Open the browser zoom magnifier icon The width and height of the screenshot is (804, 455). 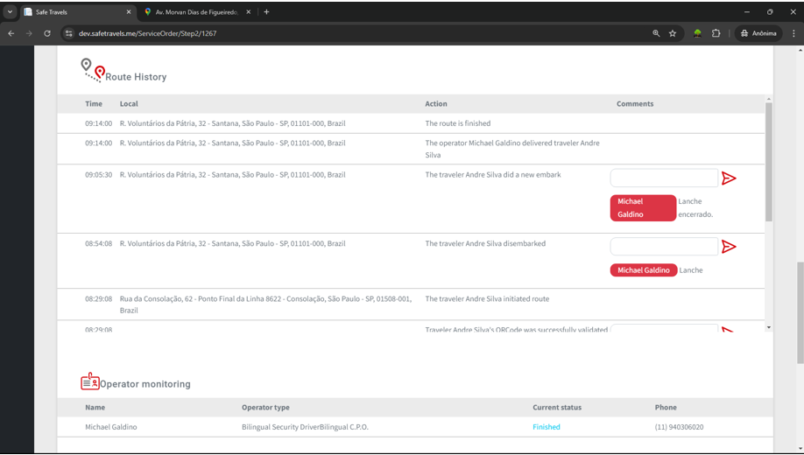pyautogui.click(x=656, y=33)
